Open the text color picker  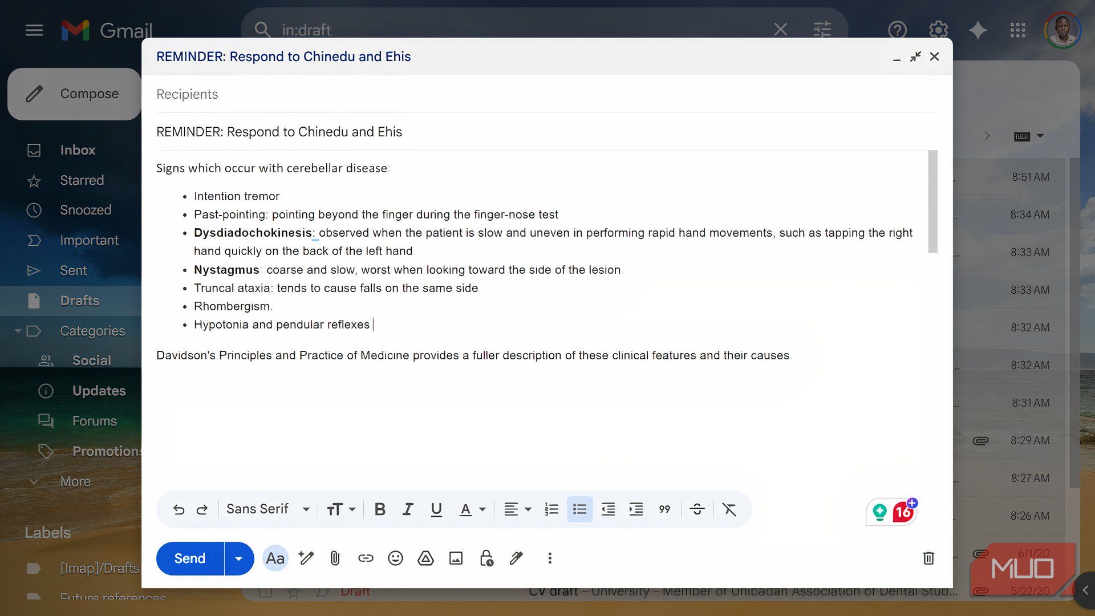(472, 509)
